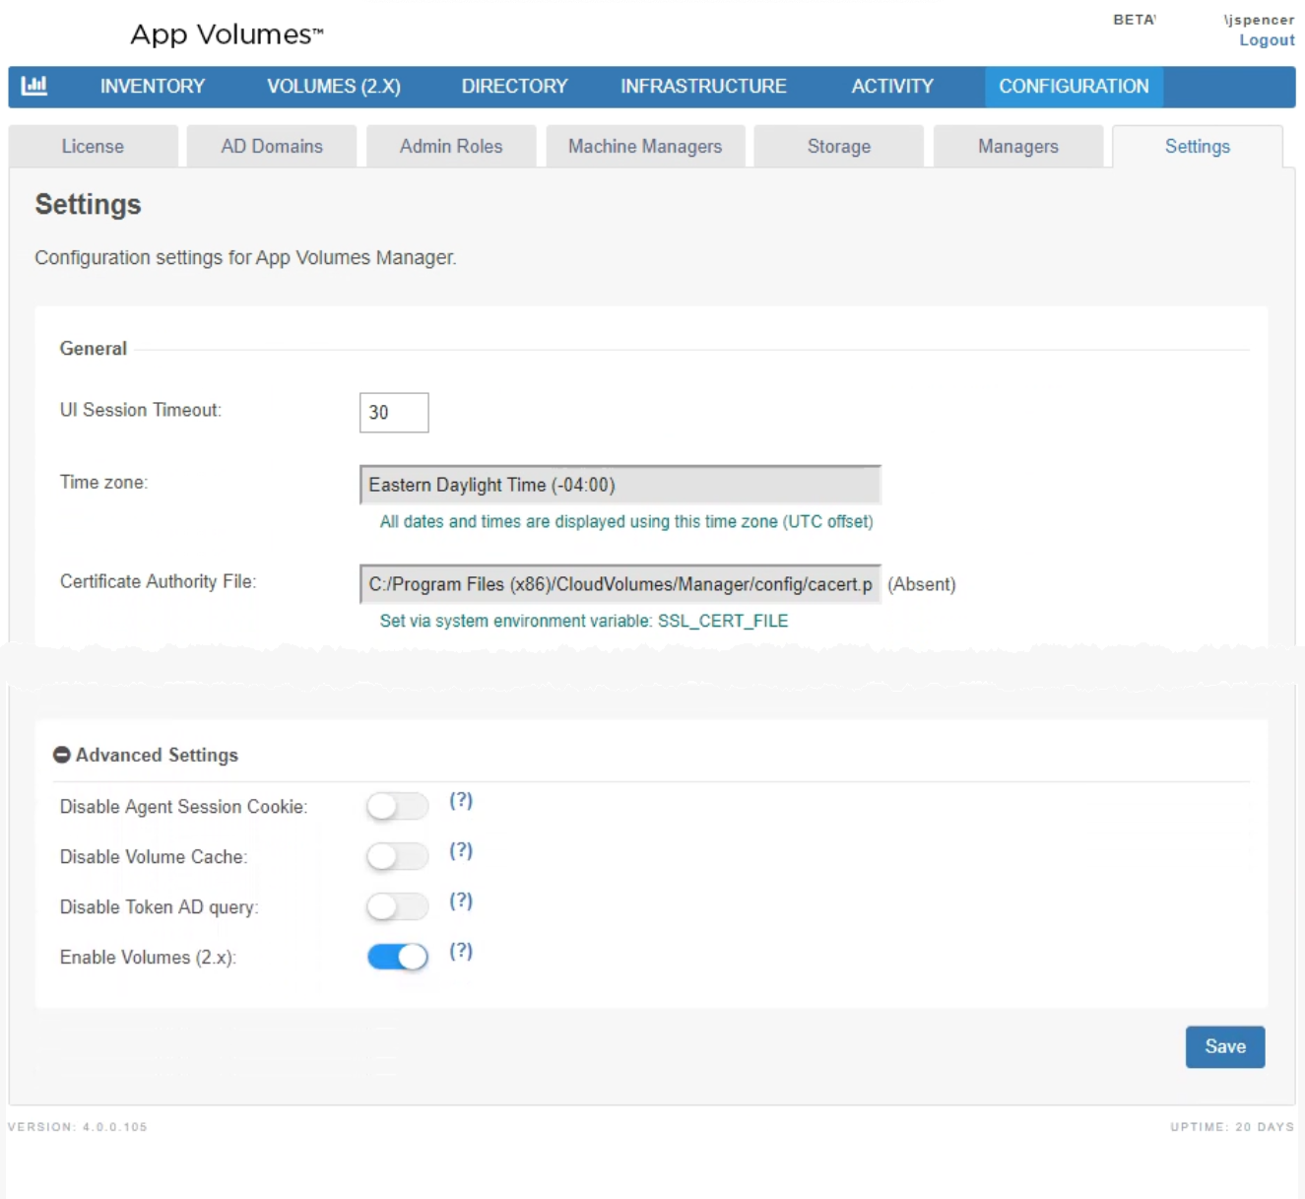Click the Certificate Authority File field

coord(620,584)
